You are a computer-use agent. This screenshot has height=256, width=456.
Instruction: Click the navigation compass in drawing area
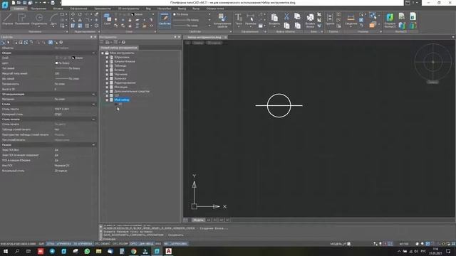pos(433,62)
